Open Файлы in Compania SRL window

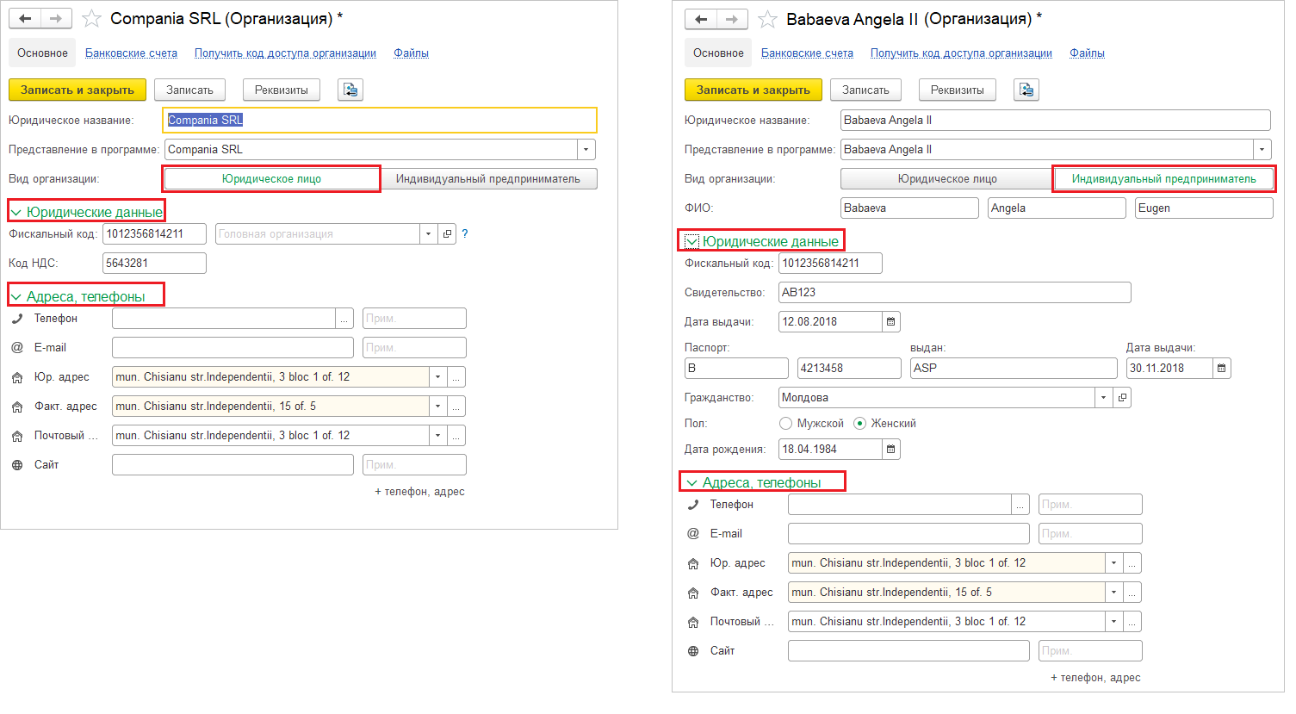(411, 53)
